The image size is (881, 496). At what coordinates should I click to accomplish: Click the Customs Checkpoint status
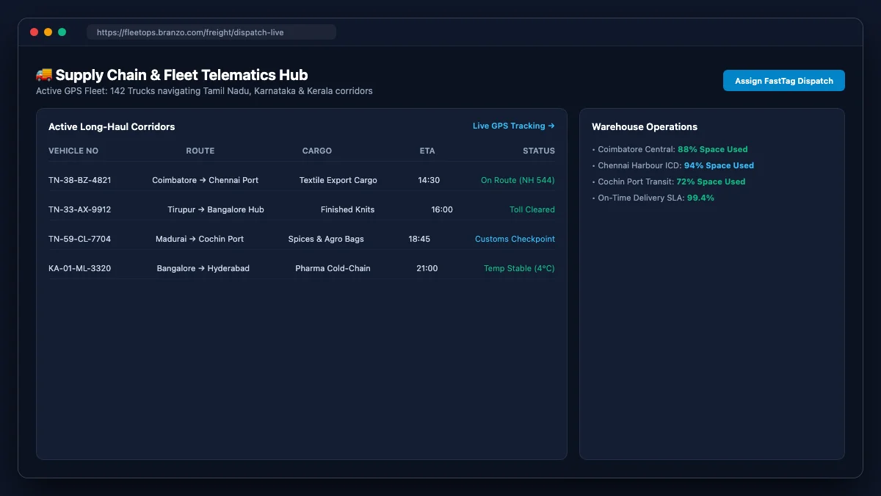click(515, 239)
